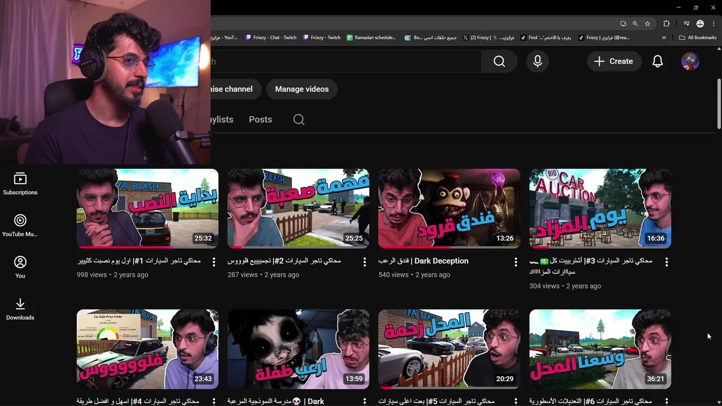The width and height of the screenshot is (722, 406).
Task: Click the install app icon in address bar
Action: pyautogui.click(x=623, y=24)
